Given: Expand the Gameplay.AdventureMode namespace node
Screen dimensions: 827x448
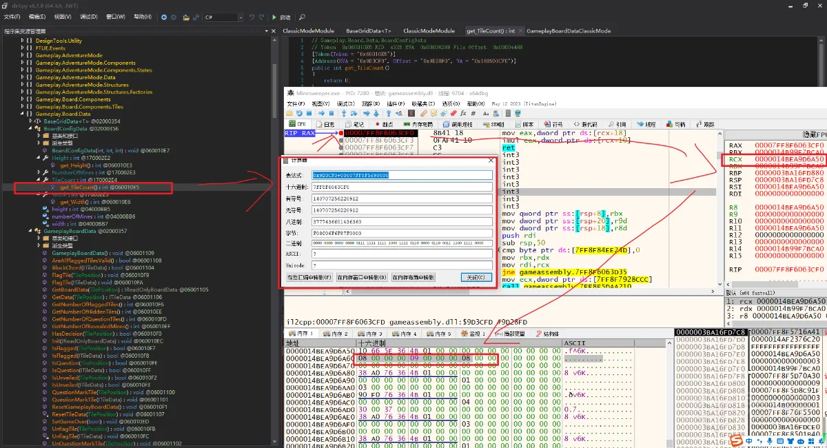Looking at the screenshot, I should click(x=23, y=56).
